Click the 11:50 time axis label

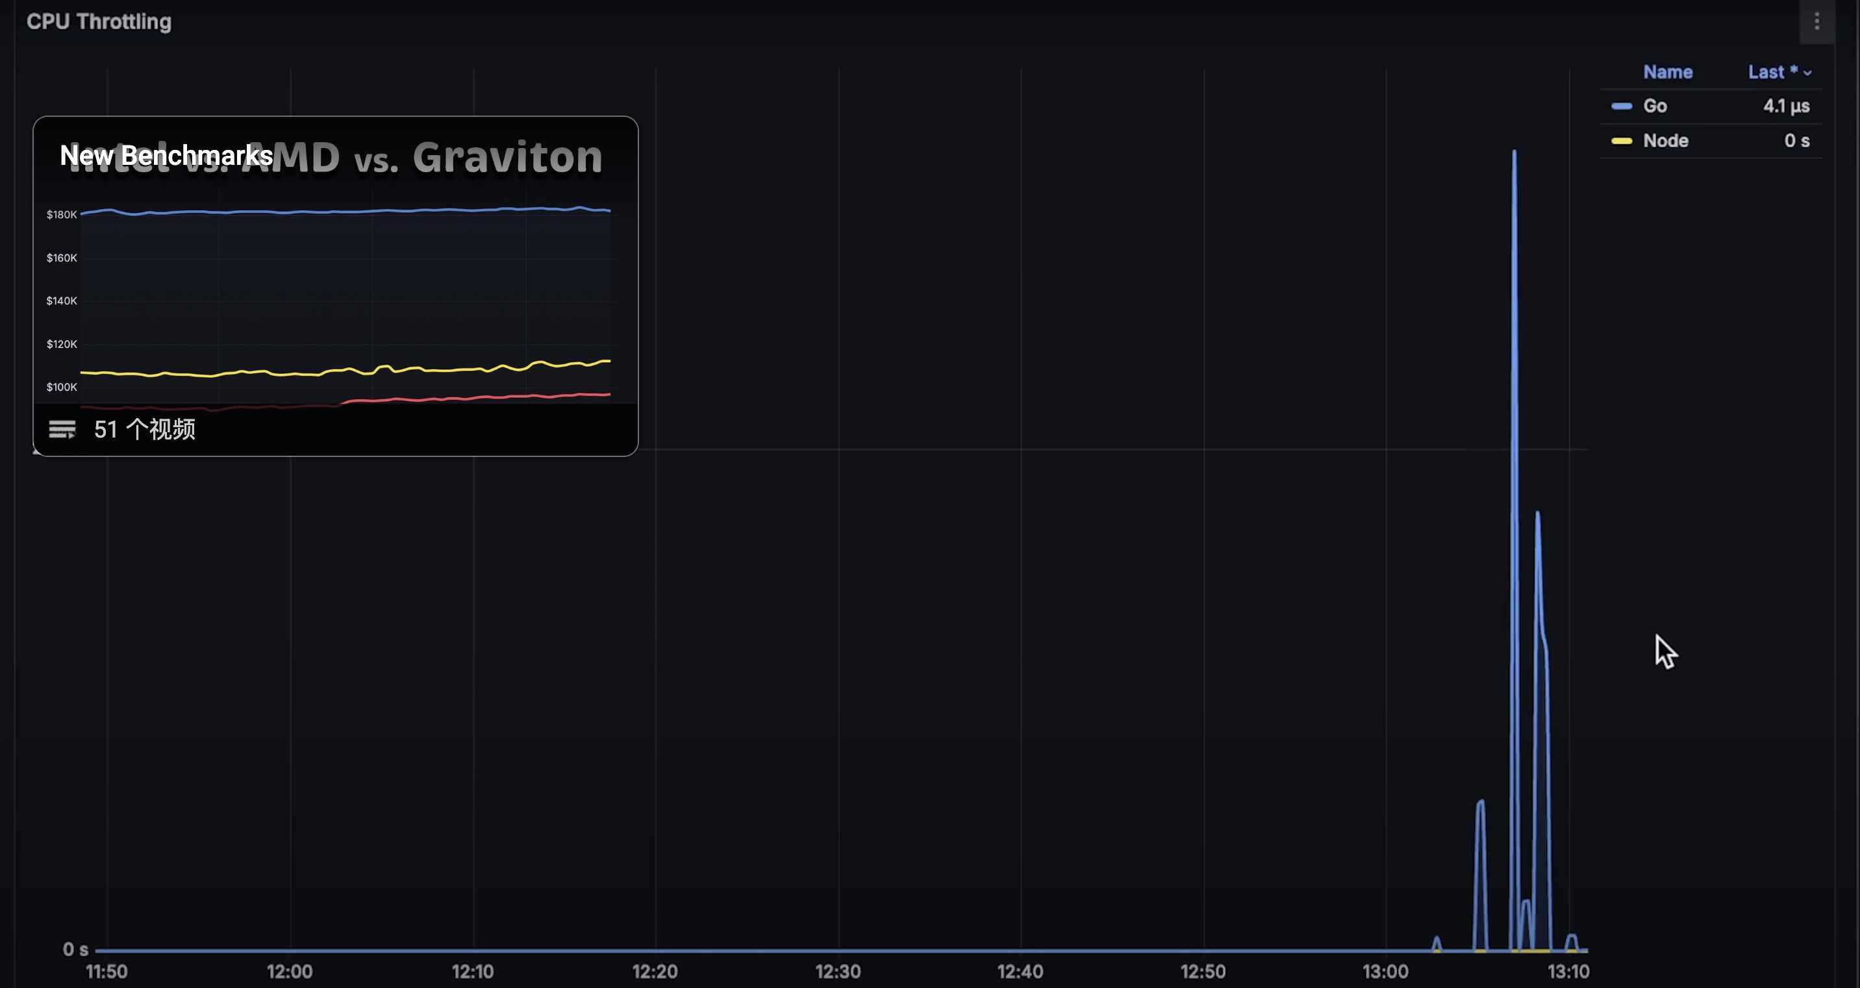coord(107,971)
